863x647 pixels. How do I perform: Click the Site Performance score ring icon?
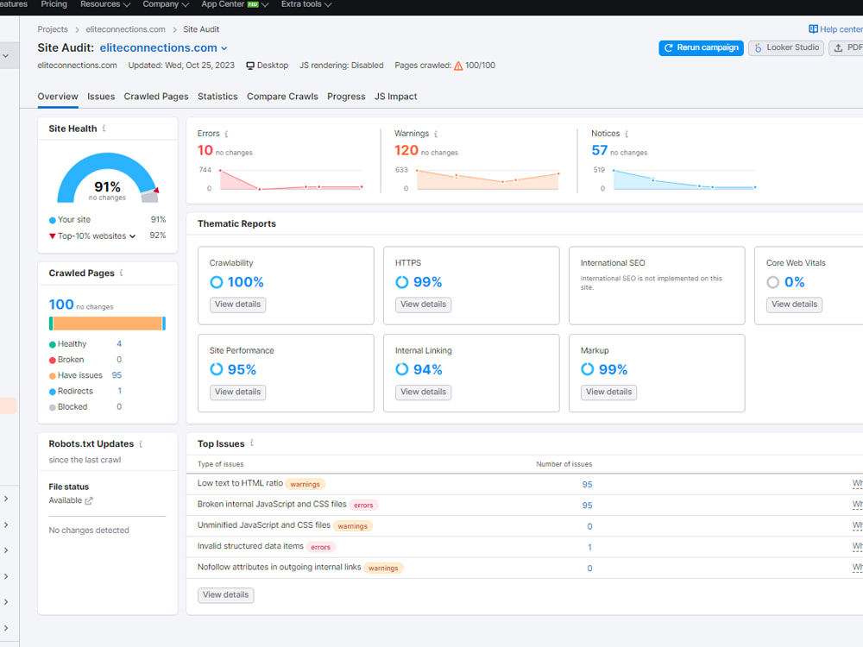tap(217, 369)
